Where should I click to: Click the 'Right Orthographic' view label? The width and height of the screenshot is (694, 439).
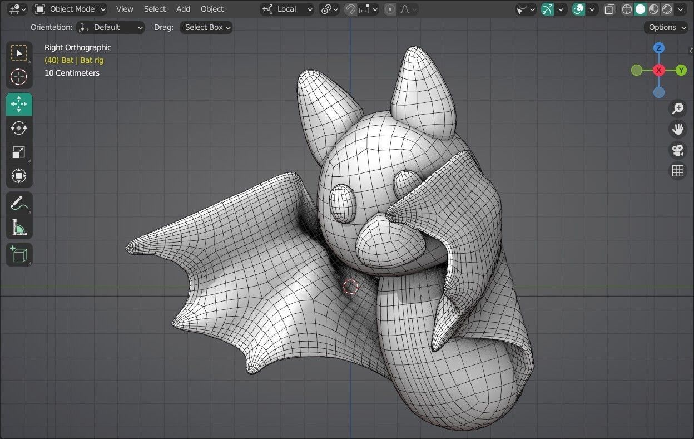tap(78, 47)
